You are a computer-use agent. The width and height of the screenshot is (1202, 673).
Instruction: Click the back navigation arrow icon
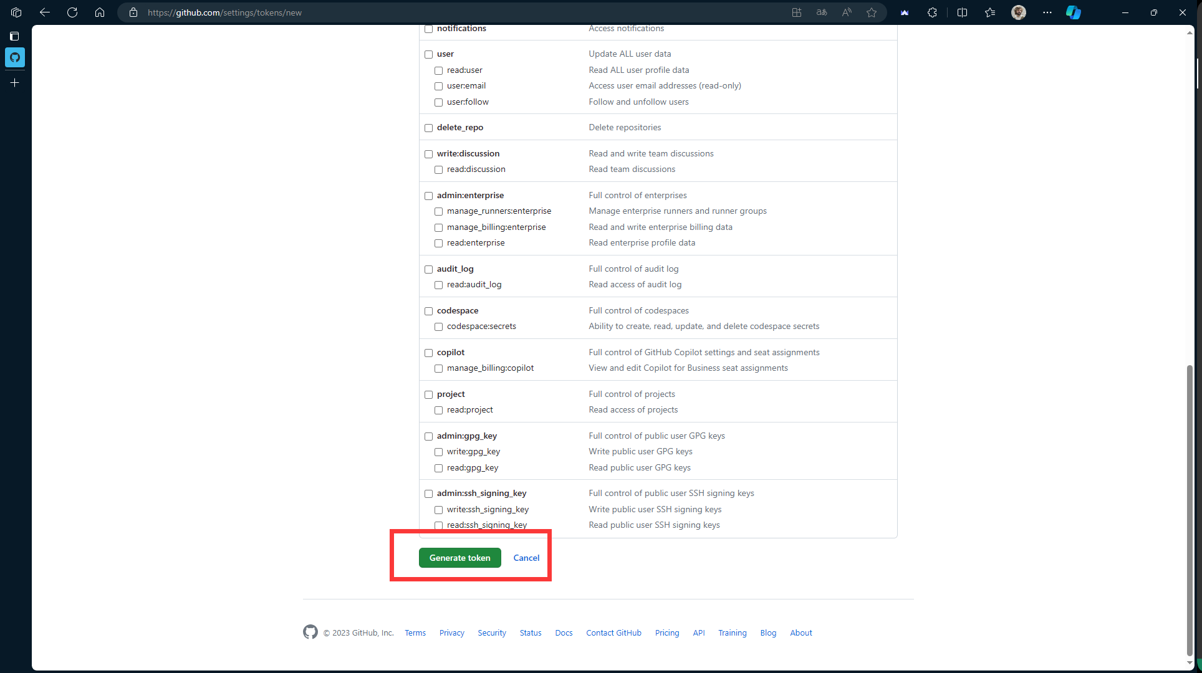tap(46, 12)
